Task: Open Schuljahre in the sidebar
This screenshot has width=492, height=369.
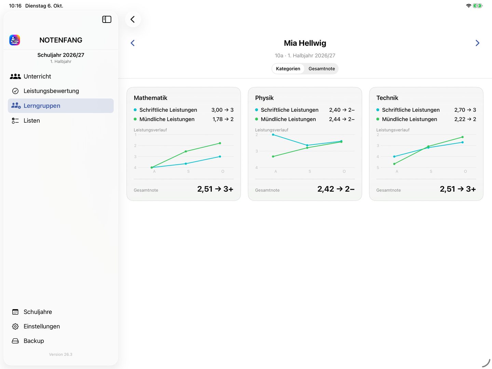Action: tap(61, 312)
